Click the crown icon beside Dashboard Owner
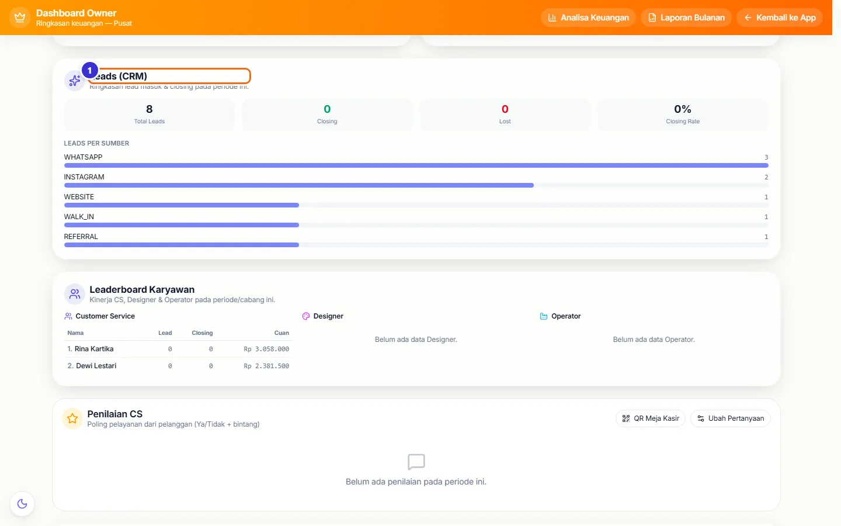The height and width of the screenshot is (526, 841). pos(20,18)
